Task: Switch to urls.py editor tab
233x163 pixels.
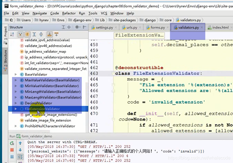Action: [132, 28]
